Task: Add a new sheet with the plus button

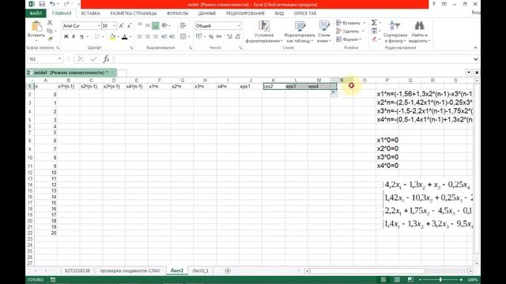Action: [x=228, y=271]
